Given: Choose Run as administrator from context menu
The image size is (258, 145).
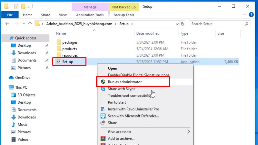Looking at the screenshot, I should pyautogui.click(x=124, y=82).
